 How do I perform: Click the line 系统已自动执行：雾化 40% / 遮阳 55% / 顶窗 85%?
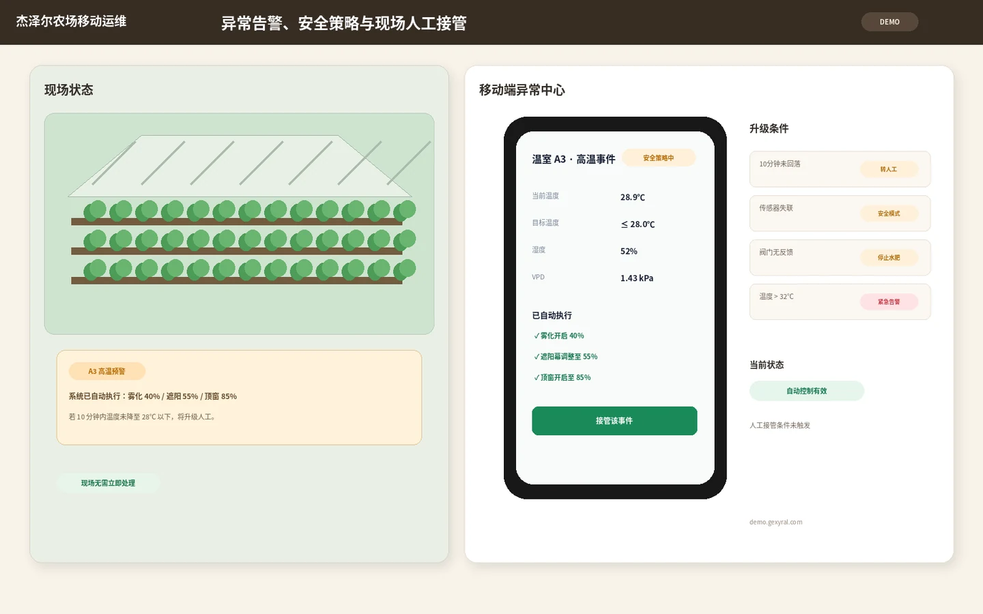click(x=152, y=396)
